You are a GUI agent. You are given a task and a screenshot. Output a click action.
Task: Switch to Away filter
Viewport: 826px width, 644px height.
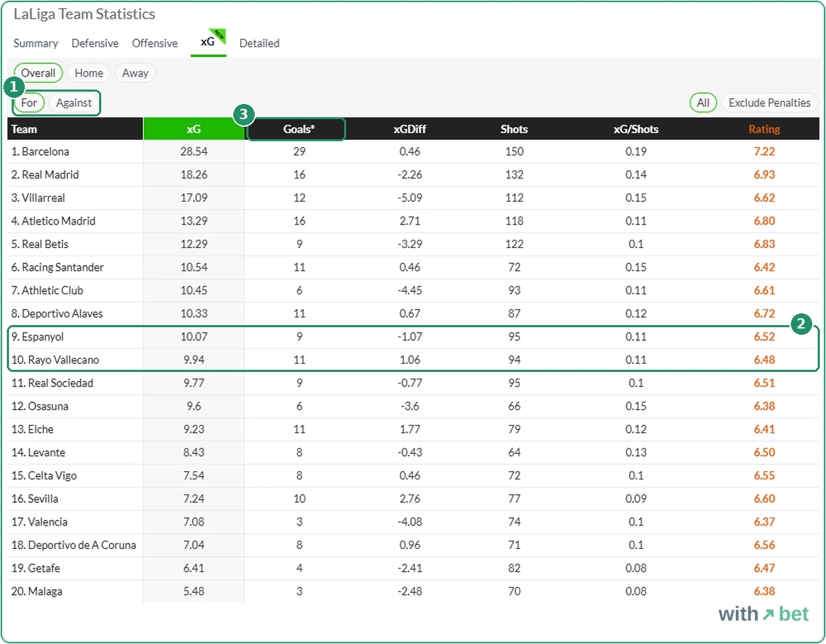pos(136,73)
